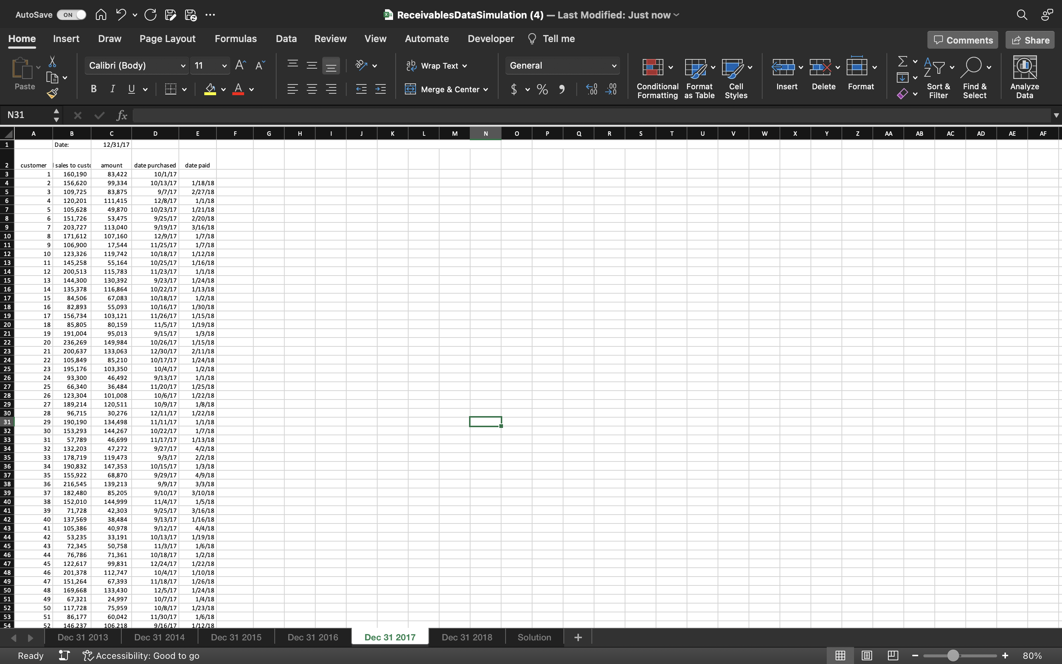Switch to the Dec 31 2018 sheet

coord(466,637)
